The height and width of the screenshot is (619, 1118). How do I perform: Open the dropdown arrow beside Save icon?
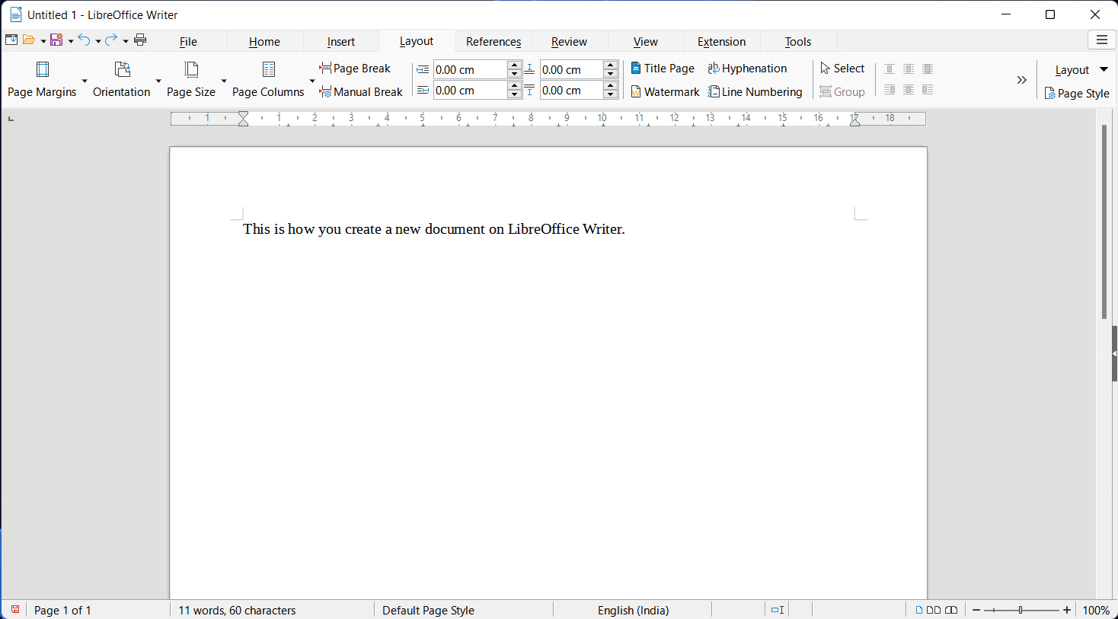click(71, 41)
